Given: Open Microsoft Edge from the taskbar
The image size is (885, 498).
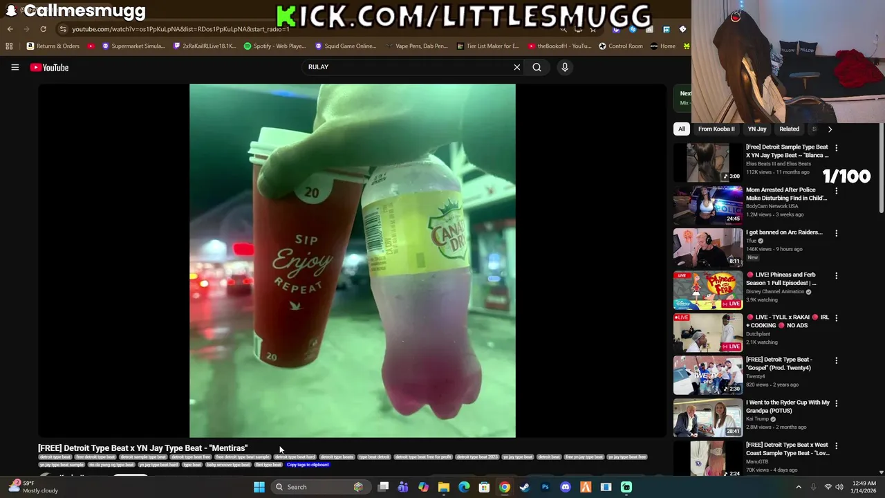Looking at the screenshot, I should [x=464, y=487].
